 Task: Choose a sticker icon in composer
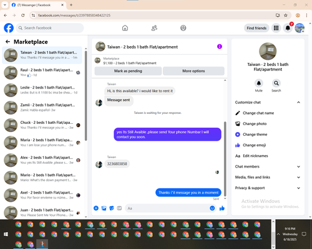point(112,208)
